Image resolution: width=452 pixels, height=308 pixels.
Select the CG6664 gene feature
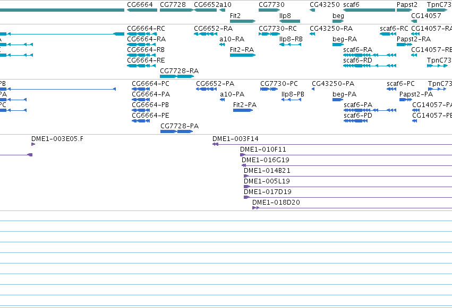142,10
